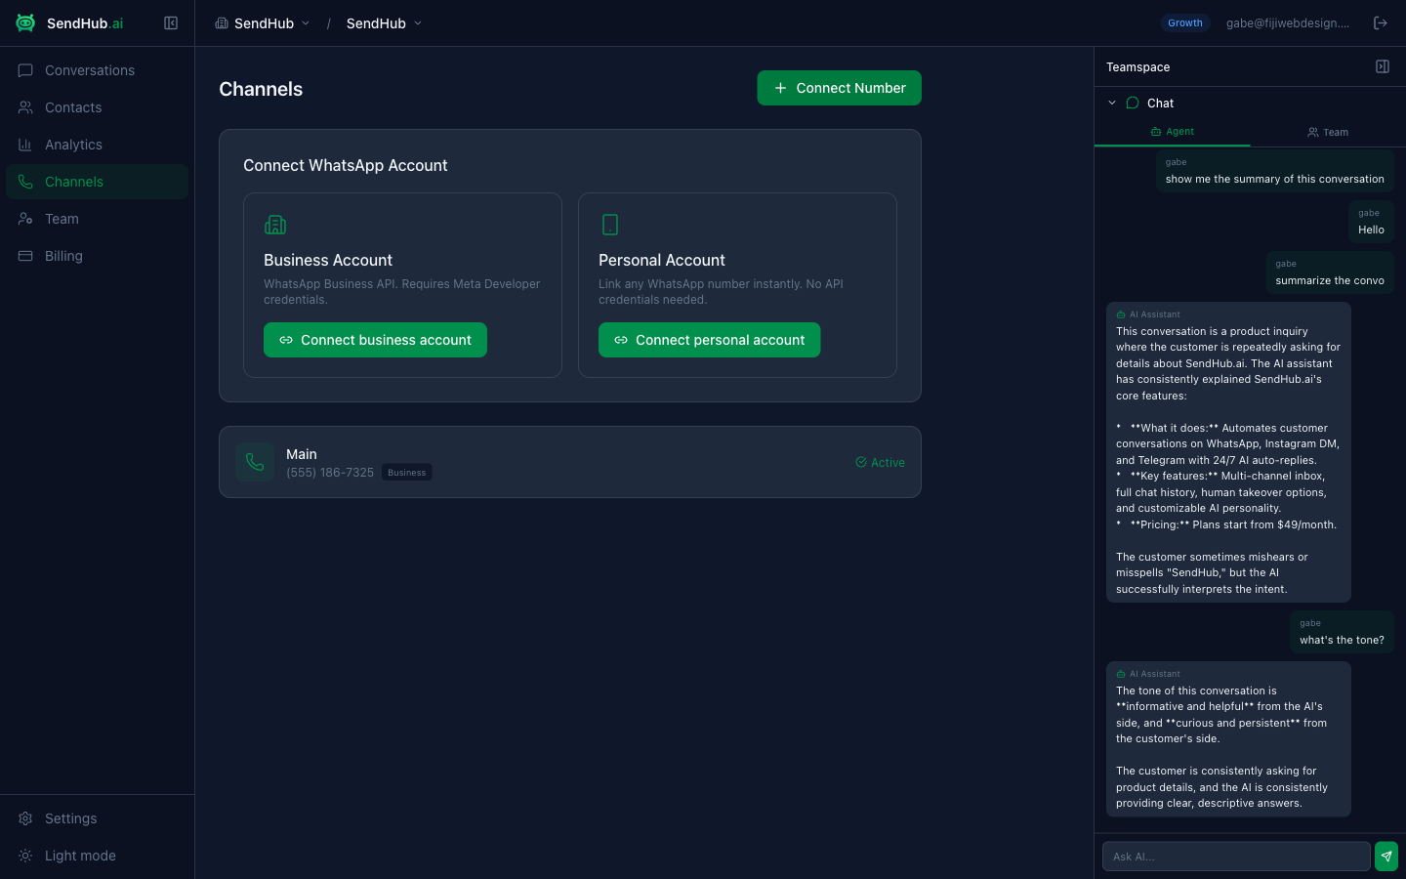
Task: Click the Connect Number button
Action: point(840,88)
